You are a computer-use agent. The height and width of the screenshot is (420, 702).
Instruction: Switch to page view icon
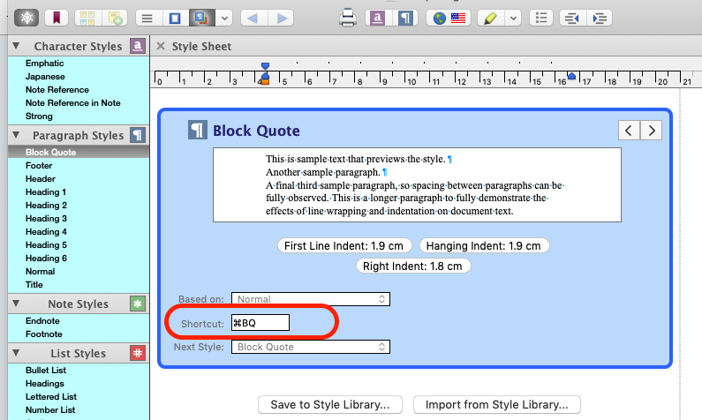tap(175, 18)
